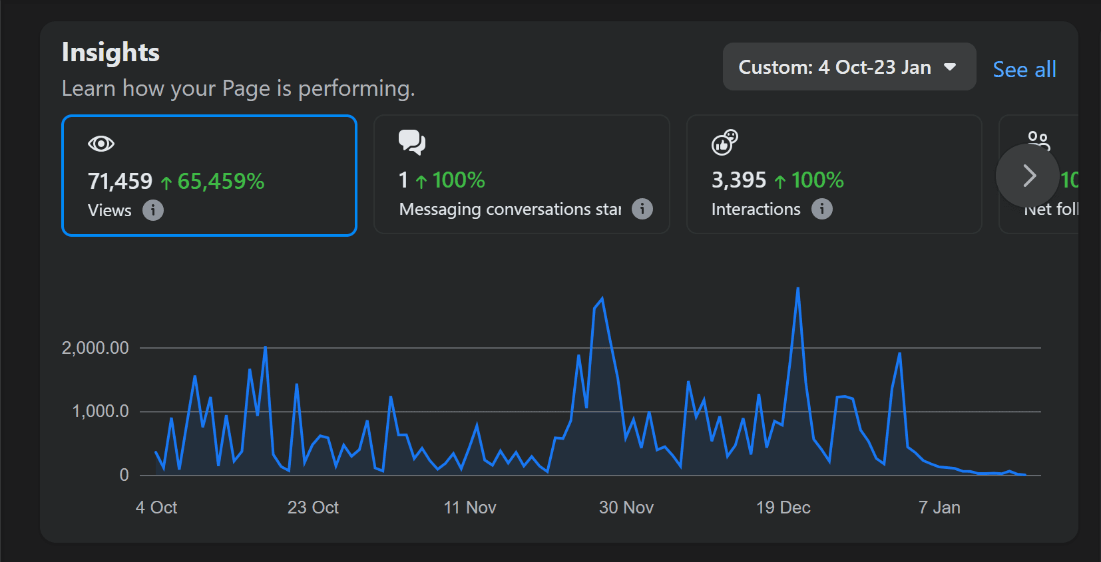Advance metric cards with right chevron
The width and height of the screenshot is (1101, 562).
click(1028, 176)
